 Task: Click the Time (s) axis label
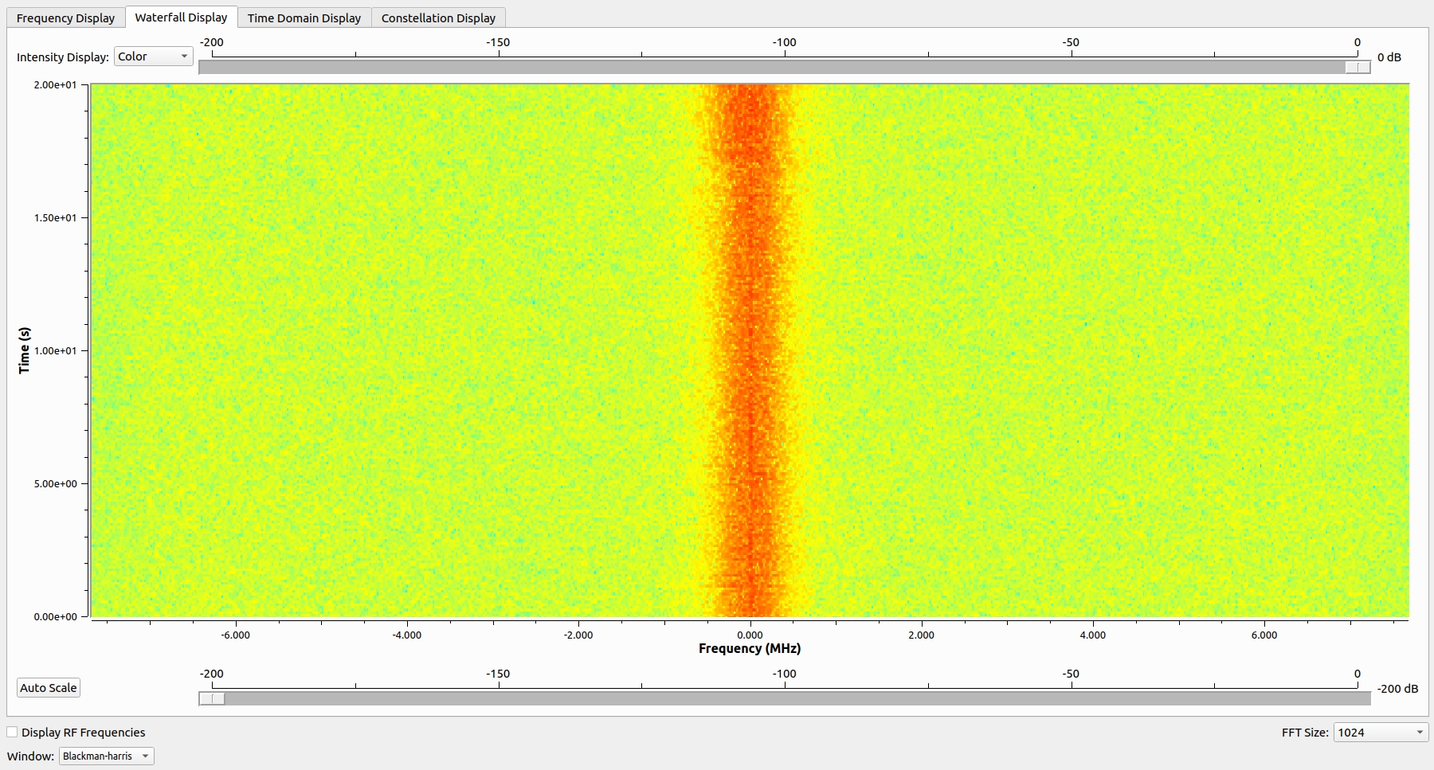(x=25, y=350)
